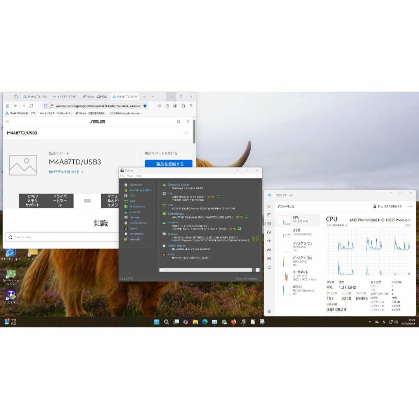Open Startup apps icon in Task Manager
Screen dimensions: 419x419
pos(269,241)
